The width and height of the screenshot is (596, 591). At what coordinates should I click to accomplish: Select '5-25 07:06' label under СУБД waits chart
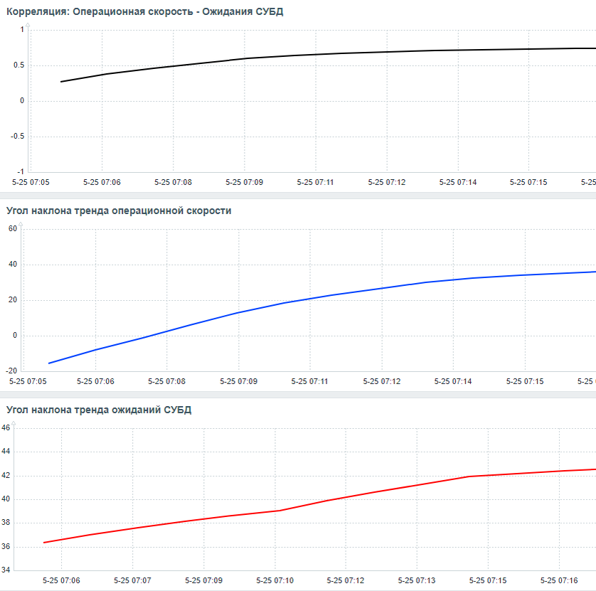[61, 581]
